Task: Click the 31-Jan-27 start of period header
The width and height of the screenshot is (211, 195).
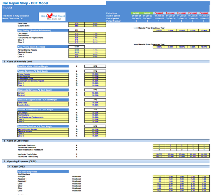Action: pos(204,15)
